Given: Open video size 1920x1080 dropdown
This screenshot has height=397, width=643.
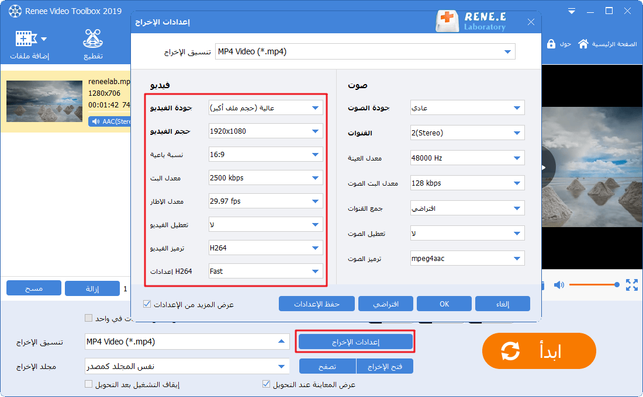Looking at the screenshot, I should (x=266, y=131).
